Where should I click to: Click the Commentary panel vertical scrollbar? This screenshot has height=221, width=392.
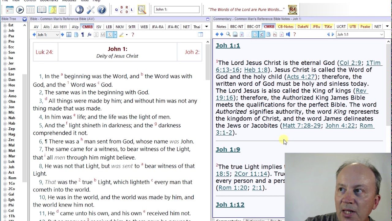389,85
